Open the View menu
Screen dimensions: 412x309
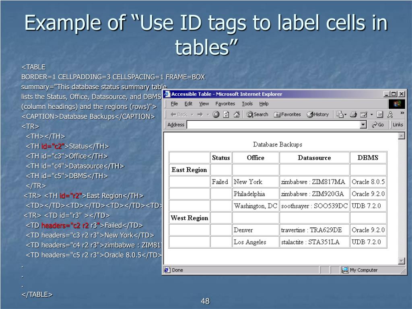[x=204, y=103]
